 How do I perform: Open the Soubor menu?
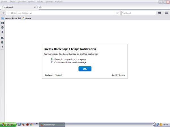[x=4, y=2]
